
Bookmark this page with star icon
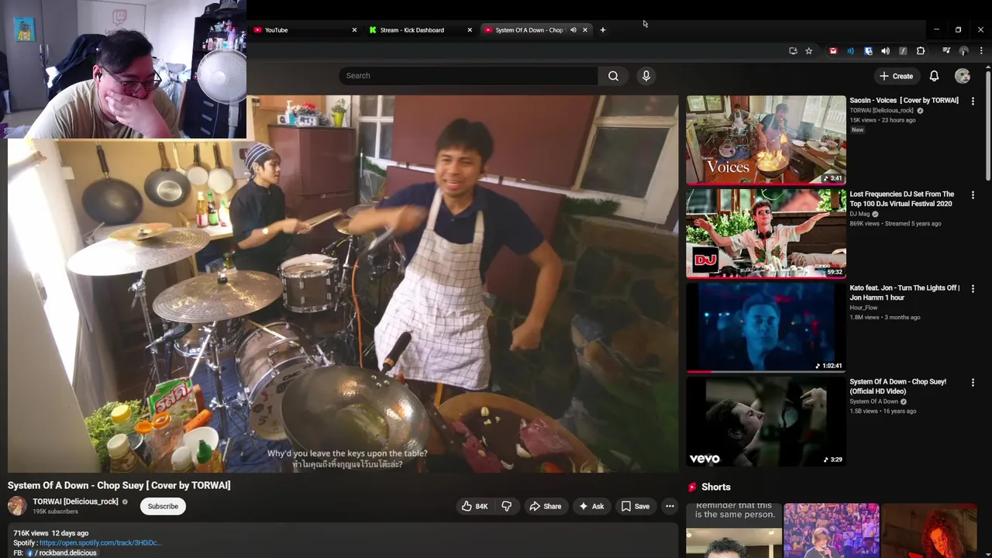point(808,51)
